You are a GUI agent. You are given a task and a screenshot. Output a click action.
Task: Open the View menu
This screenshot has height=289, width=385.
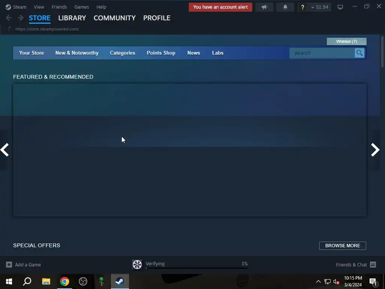(x=39, y=7)
